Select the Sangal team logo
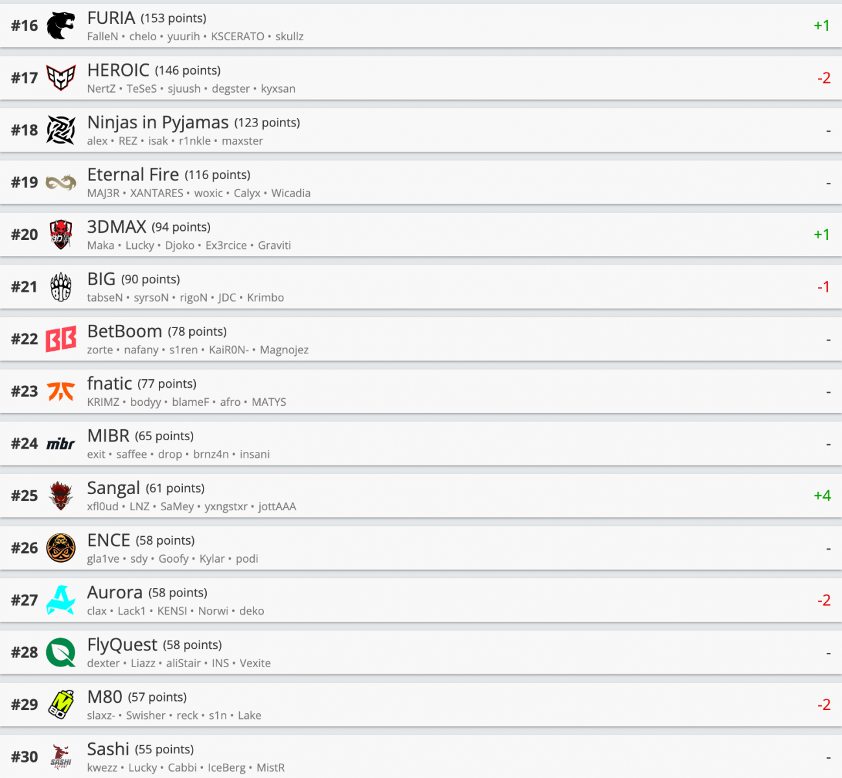Image resolution: width=842 pixels, height=778 pixels. pyautogui.click(x=61, y=496)
